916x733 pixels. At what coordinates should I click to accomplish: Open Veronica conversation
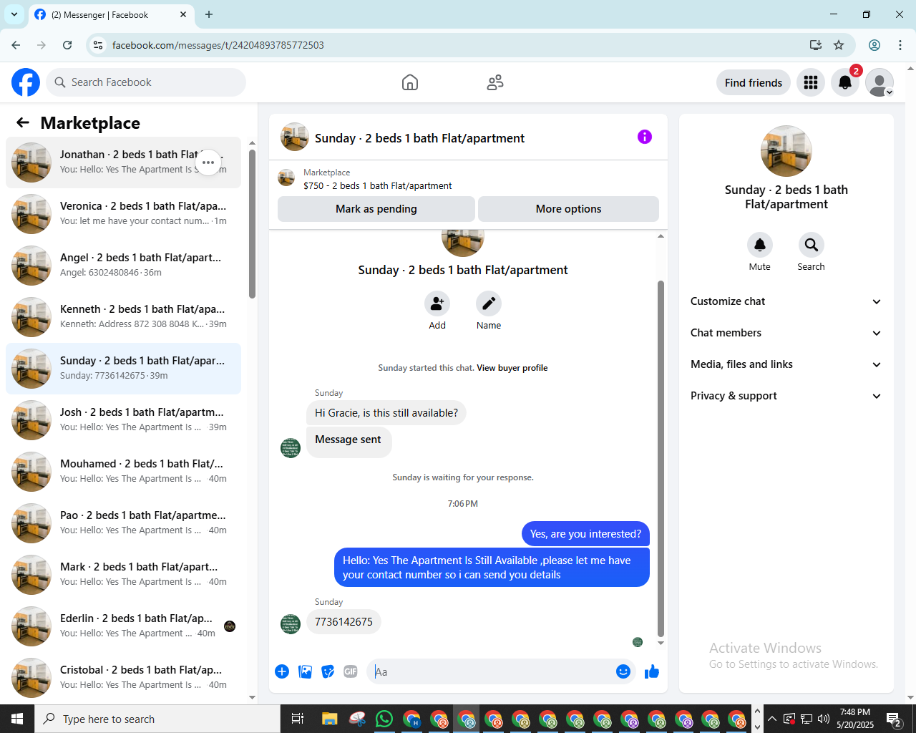tap(123, 214)
